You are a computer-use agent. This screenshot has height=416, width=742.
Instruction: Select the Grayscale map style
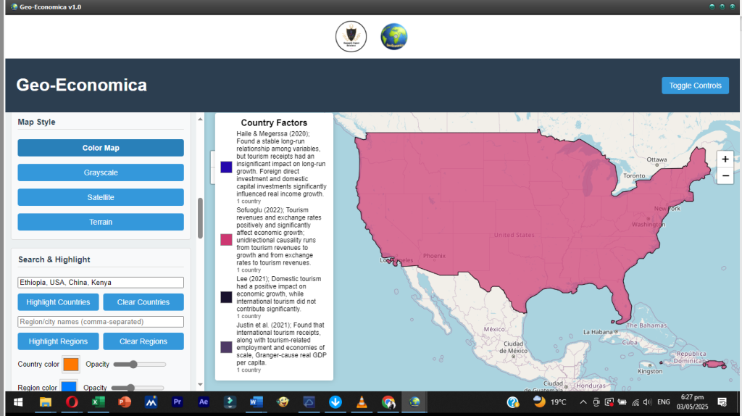click(x=101, y=172)
